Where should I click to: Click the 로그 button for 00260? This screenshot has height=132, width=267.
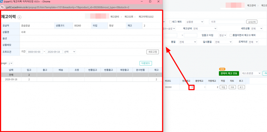(241, 87)
